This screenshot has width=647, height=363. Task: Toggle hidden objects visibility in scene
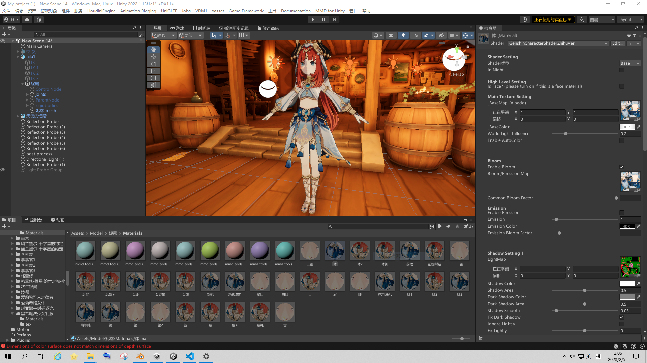pos(441,35)
